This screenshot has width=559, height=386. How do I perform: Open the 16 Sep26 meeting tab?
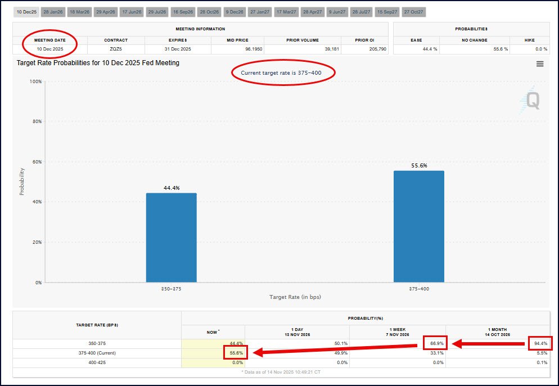click(x=183, y=12)
